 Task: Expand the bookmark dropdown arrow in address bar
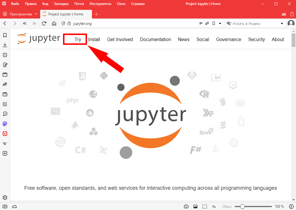click(220, 23)
